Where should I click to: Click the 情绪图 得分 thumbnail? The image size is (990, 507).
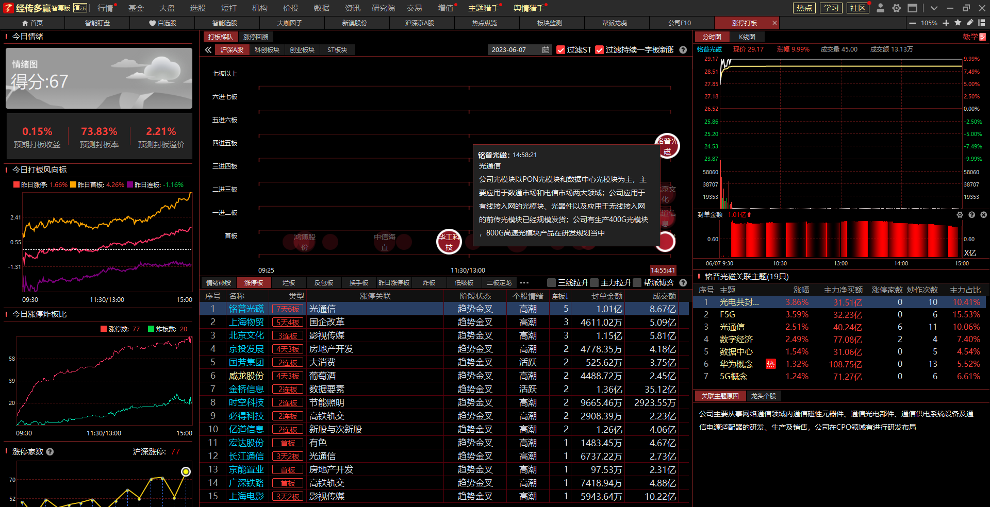coord(99,78)
